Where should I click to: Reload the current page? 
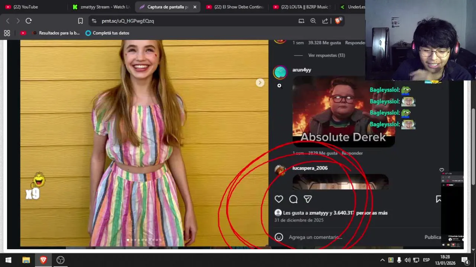(x=29, y=21)
